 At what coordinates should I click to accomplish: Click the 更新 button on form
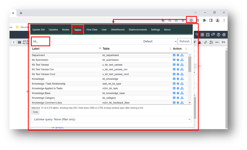(223, 42)
